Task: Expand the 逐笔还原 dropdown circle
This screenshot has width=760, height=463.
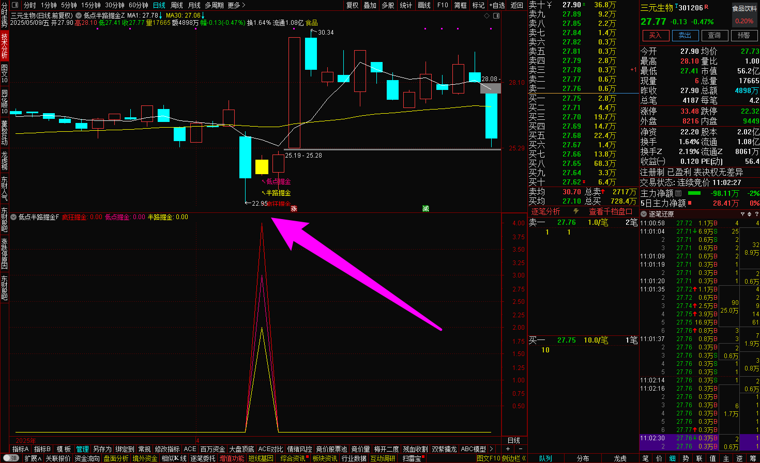Action: point(644,214)
